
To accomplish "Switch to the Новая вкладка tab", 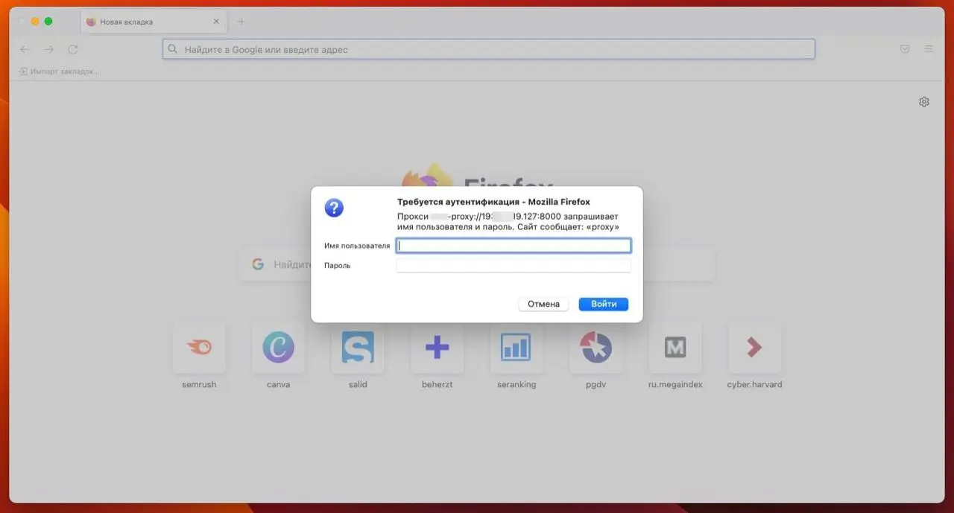I will pyautogui.click(x=145, y=22).
